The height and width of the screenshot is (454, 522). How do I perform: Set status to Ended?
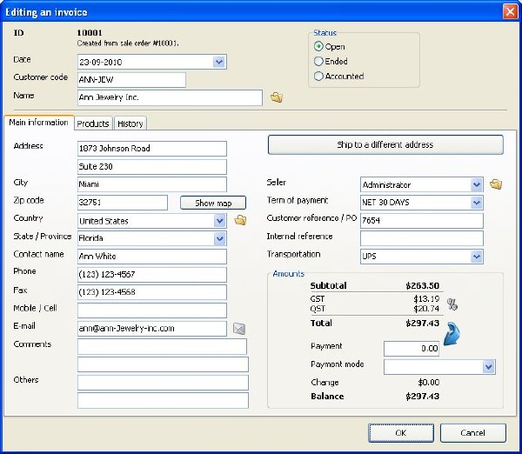pyautogui.click(x=318, y=61)
